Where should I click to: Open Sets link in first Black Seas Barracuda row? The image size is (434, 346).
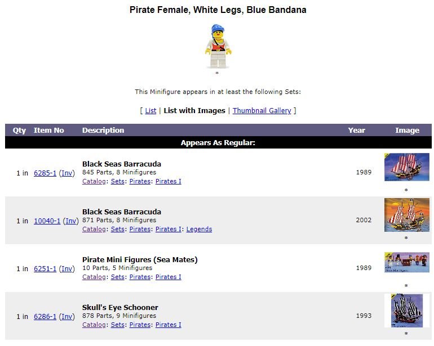click(x=117, y=181)
